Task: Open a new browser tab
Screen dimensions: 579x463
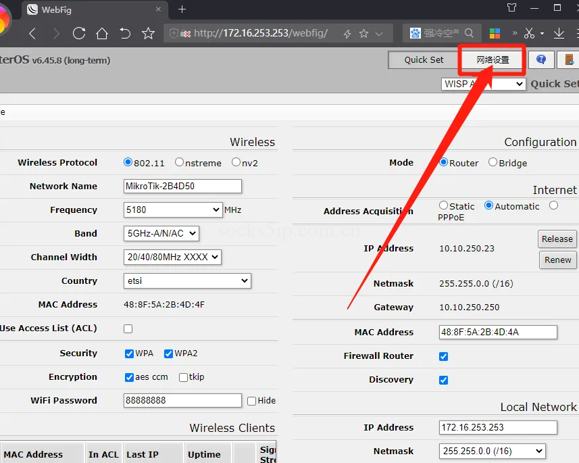Action: (182, 9)
